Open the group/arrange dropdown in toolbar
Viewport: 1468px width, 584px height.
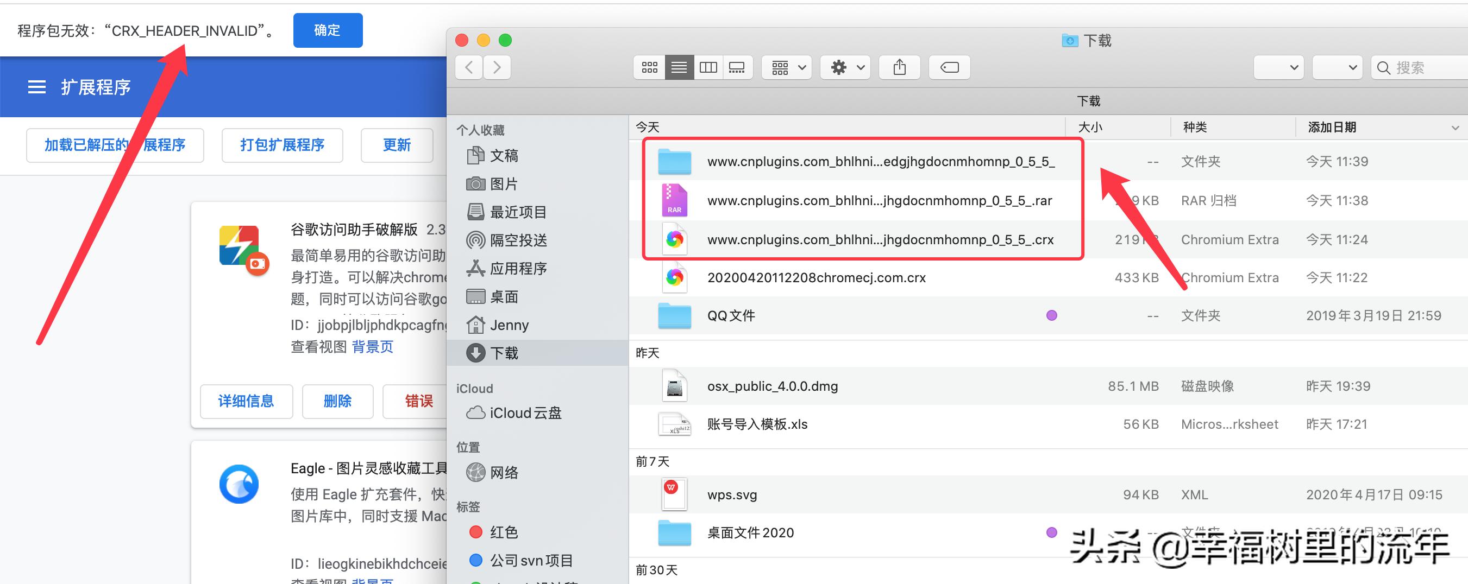787,67
